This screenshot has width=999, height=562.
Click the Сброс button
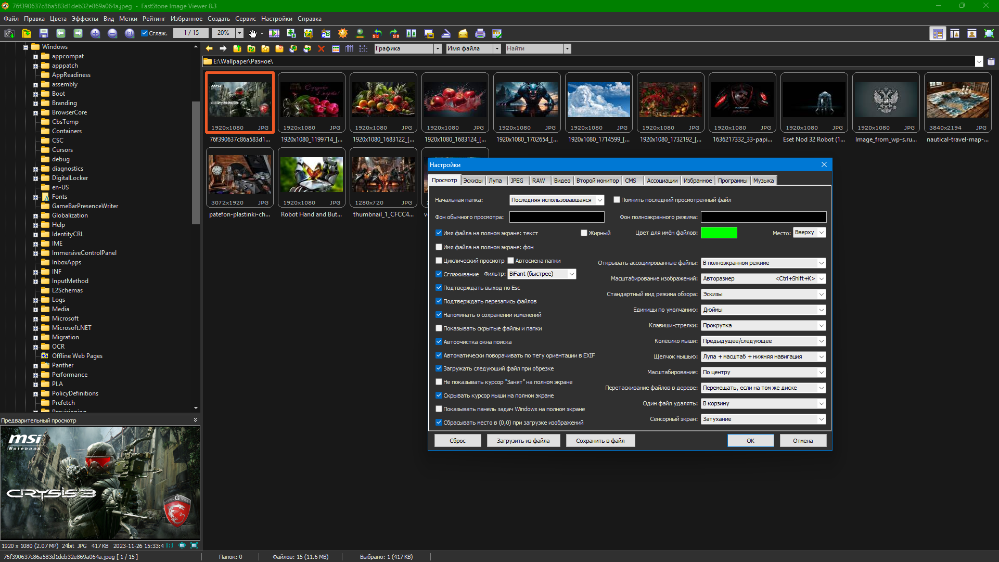tap(457, 441)
